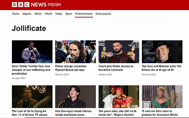Viewport: 189px width, 118px height.
Task: Go to the Nigeria section
Action: point(27,14)
